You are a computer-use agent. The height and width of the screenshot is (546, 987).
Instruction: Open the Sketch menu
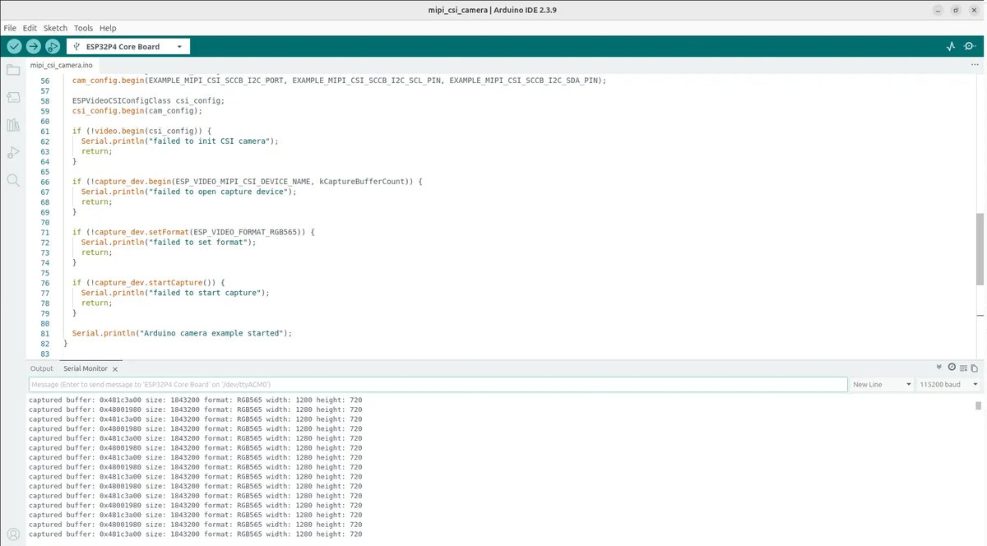pos(55,28)
